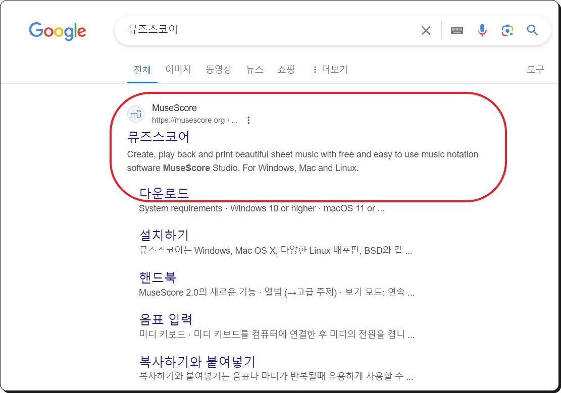Screen dimensions: 561x393
Task: Open three-dot options beside musescore.org URL
Action: [248, 120]
